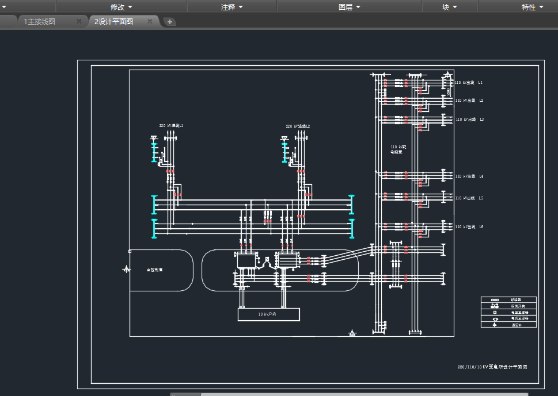Select the 电流互感器 text in legend
The height and width of the screenshot is (396, 558).
[x=519, y=318]
